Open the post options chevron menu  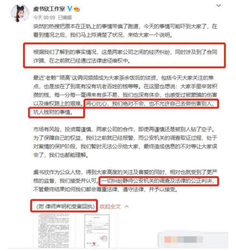219,6
